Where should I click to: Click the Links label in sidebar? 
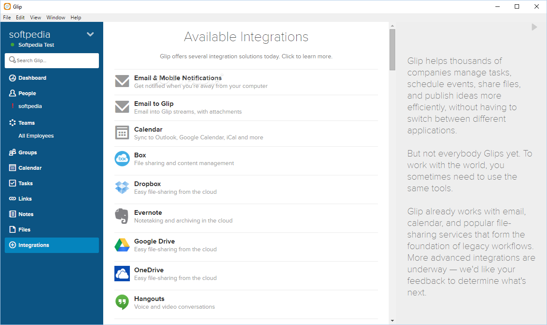click(x=25, y=199)
